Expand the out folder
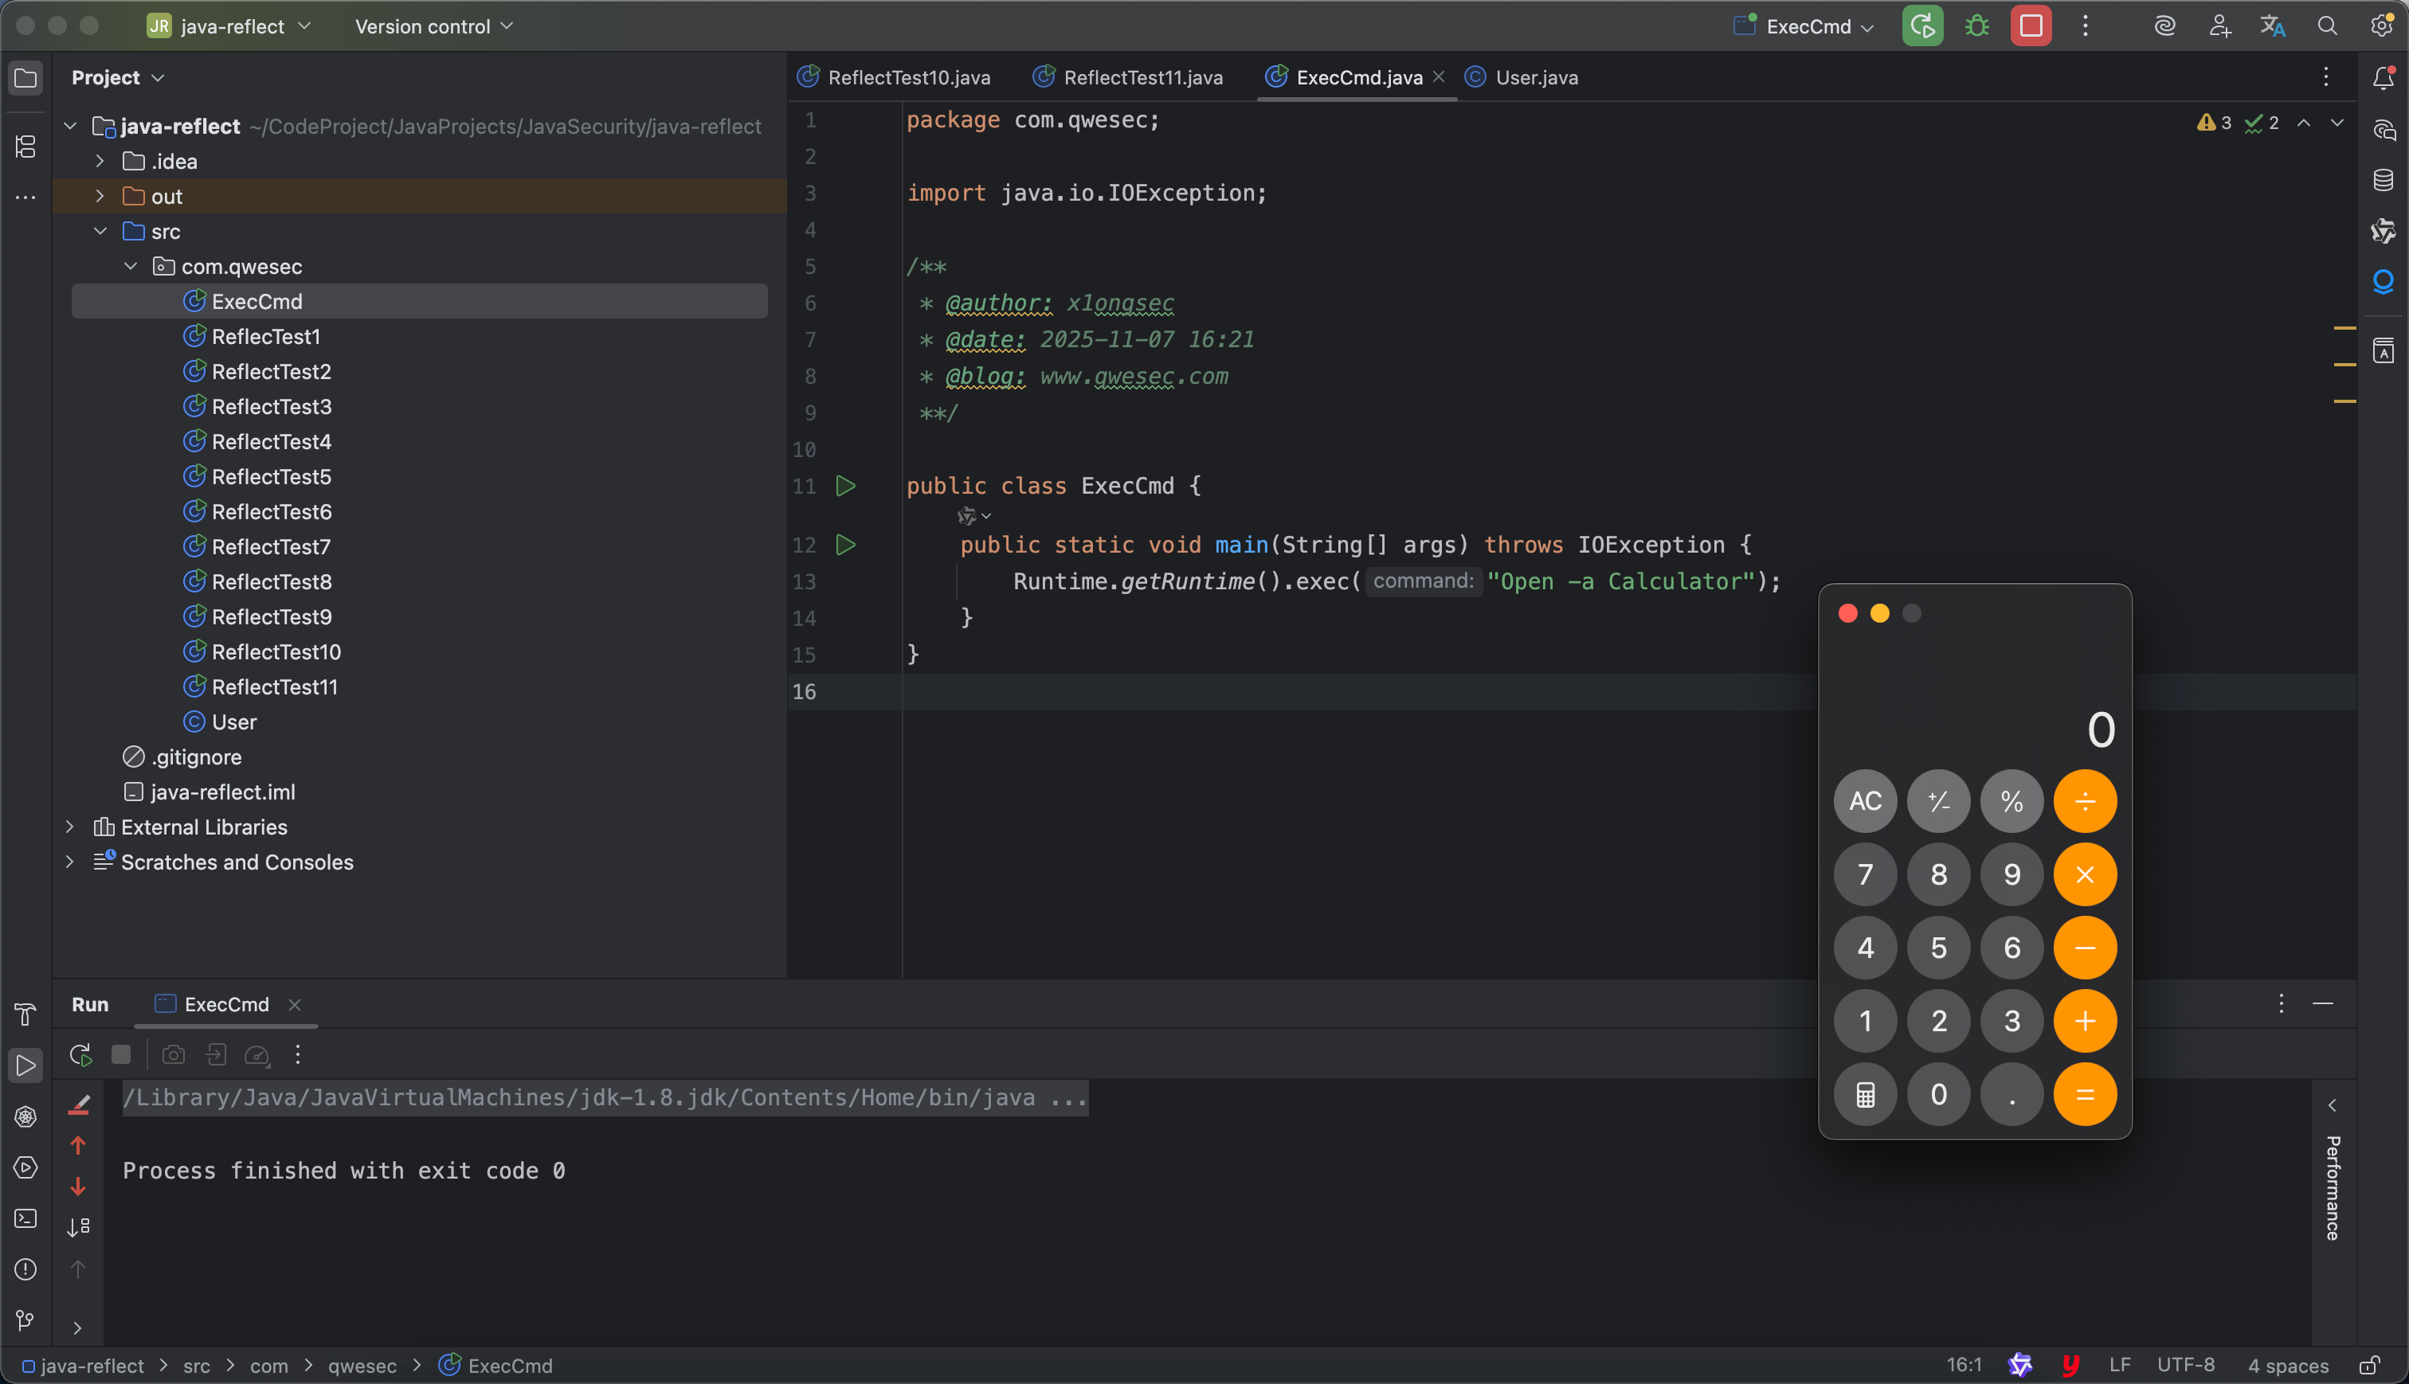This screenshot has height=1384, width=2409. pyautogui.click(x=100, y=197)
